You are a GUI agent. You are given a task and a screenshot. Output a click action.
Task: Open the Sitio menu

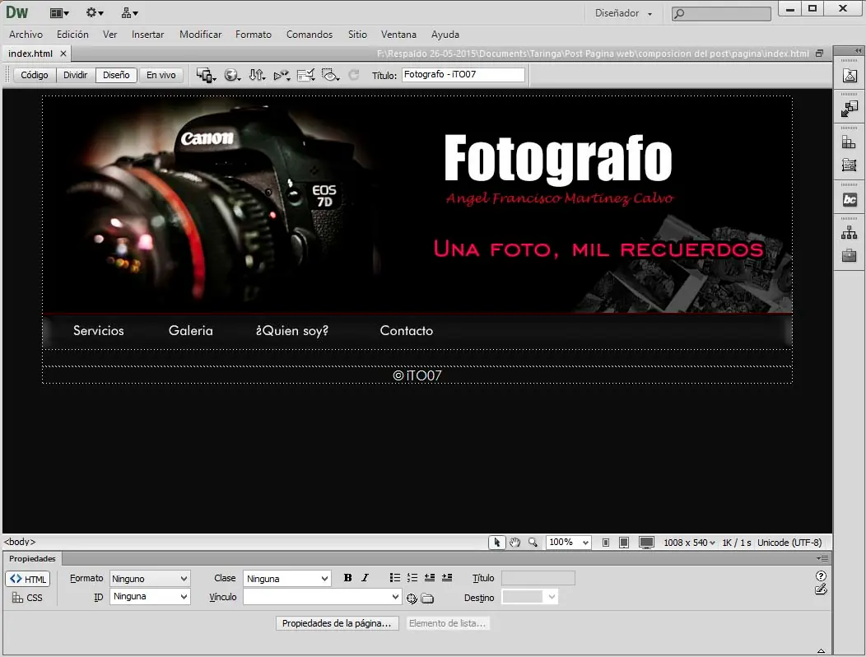click(x=357, y=35)
